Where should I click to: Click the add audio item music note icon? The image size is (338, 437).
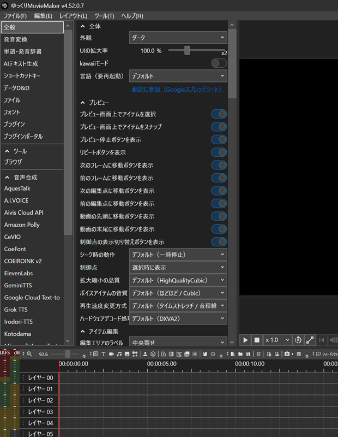[x=119, y=354]
